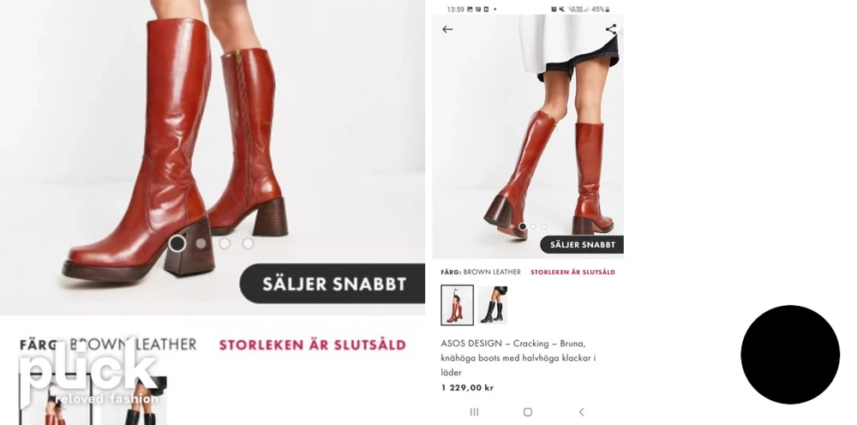Open Android recent apps button
The width and height of the screenshot is (857, 425).
click(x=474, y=412)
